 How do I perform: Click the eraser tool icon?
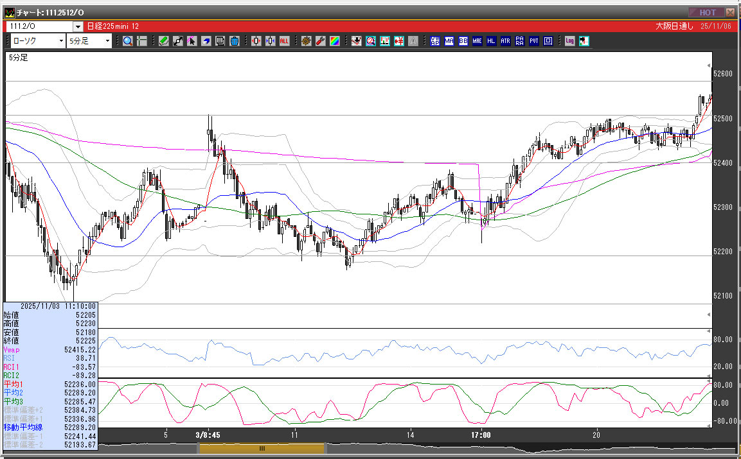pyautogui.click(x=206, y=41)
